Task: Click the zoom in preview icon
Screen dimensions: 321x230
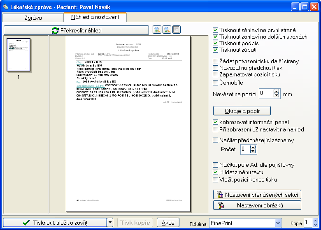Action: coord(157,30)
